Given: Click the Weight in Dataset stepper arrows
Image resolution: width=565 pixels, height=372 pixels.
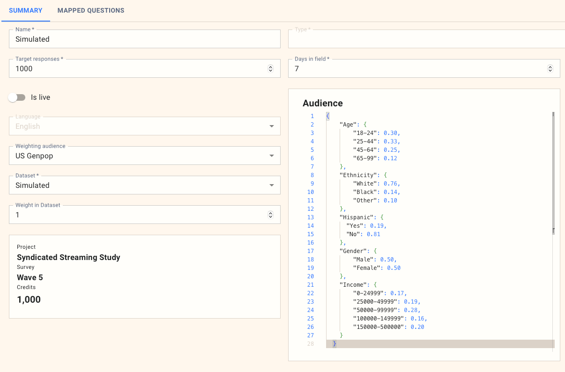Looking at the screenshot, I should point(270,215).
